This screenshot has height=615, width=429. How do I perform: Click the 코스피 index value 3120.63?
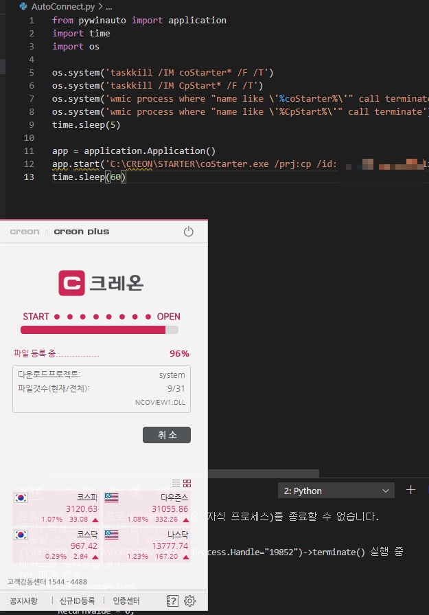click(x=82, y=508)
